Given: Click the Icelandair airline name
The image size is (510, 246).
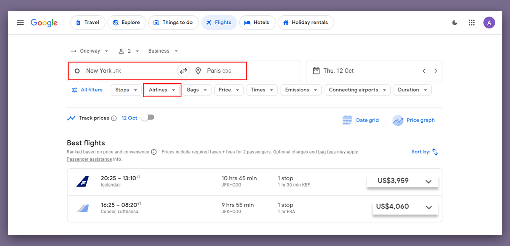Looking at the screenshot, I should pos(110,185).
